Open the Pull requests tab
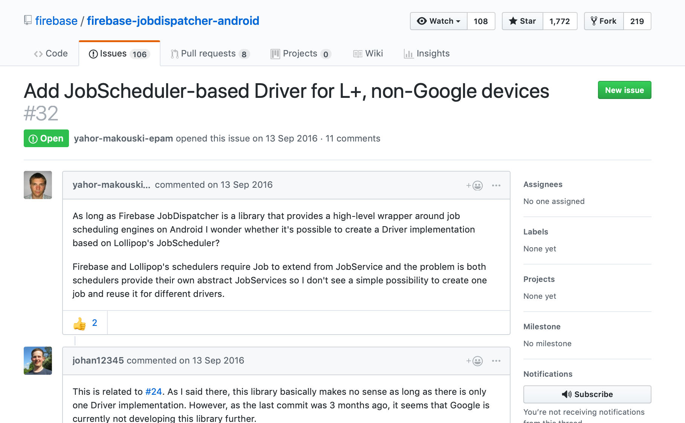This screenshot has height=423, width=685. click(x=210, y=53)
